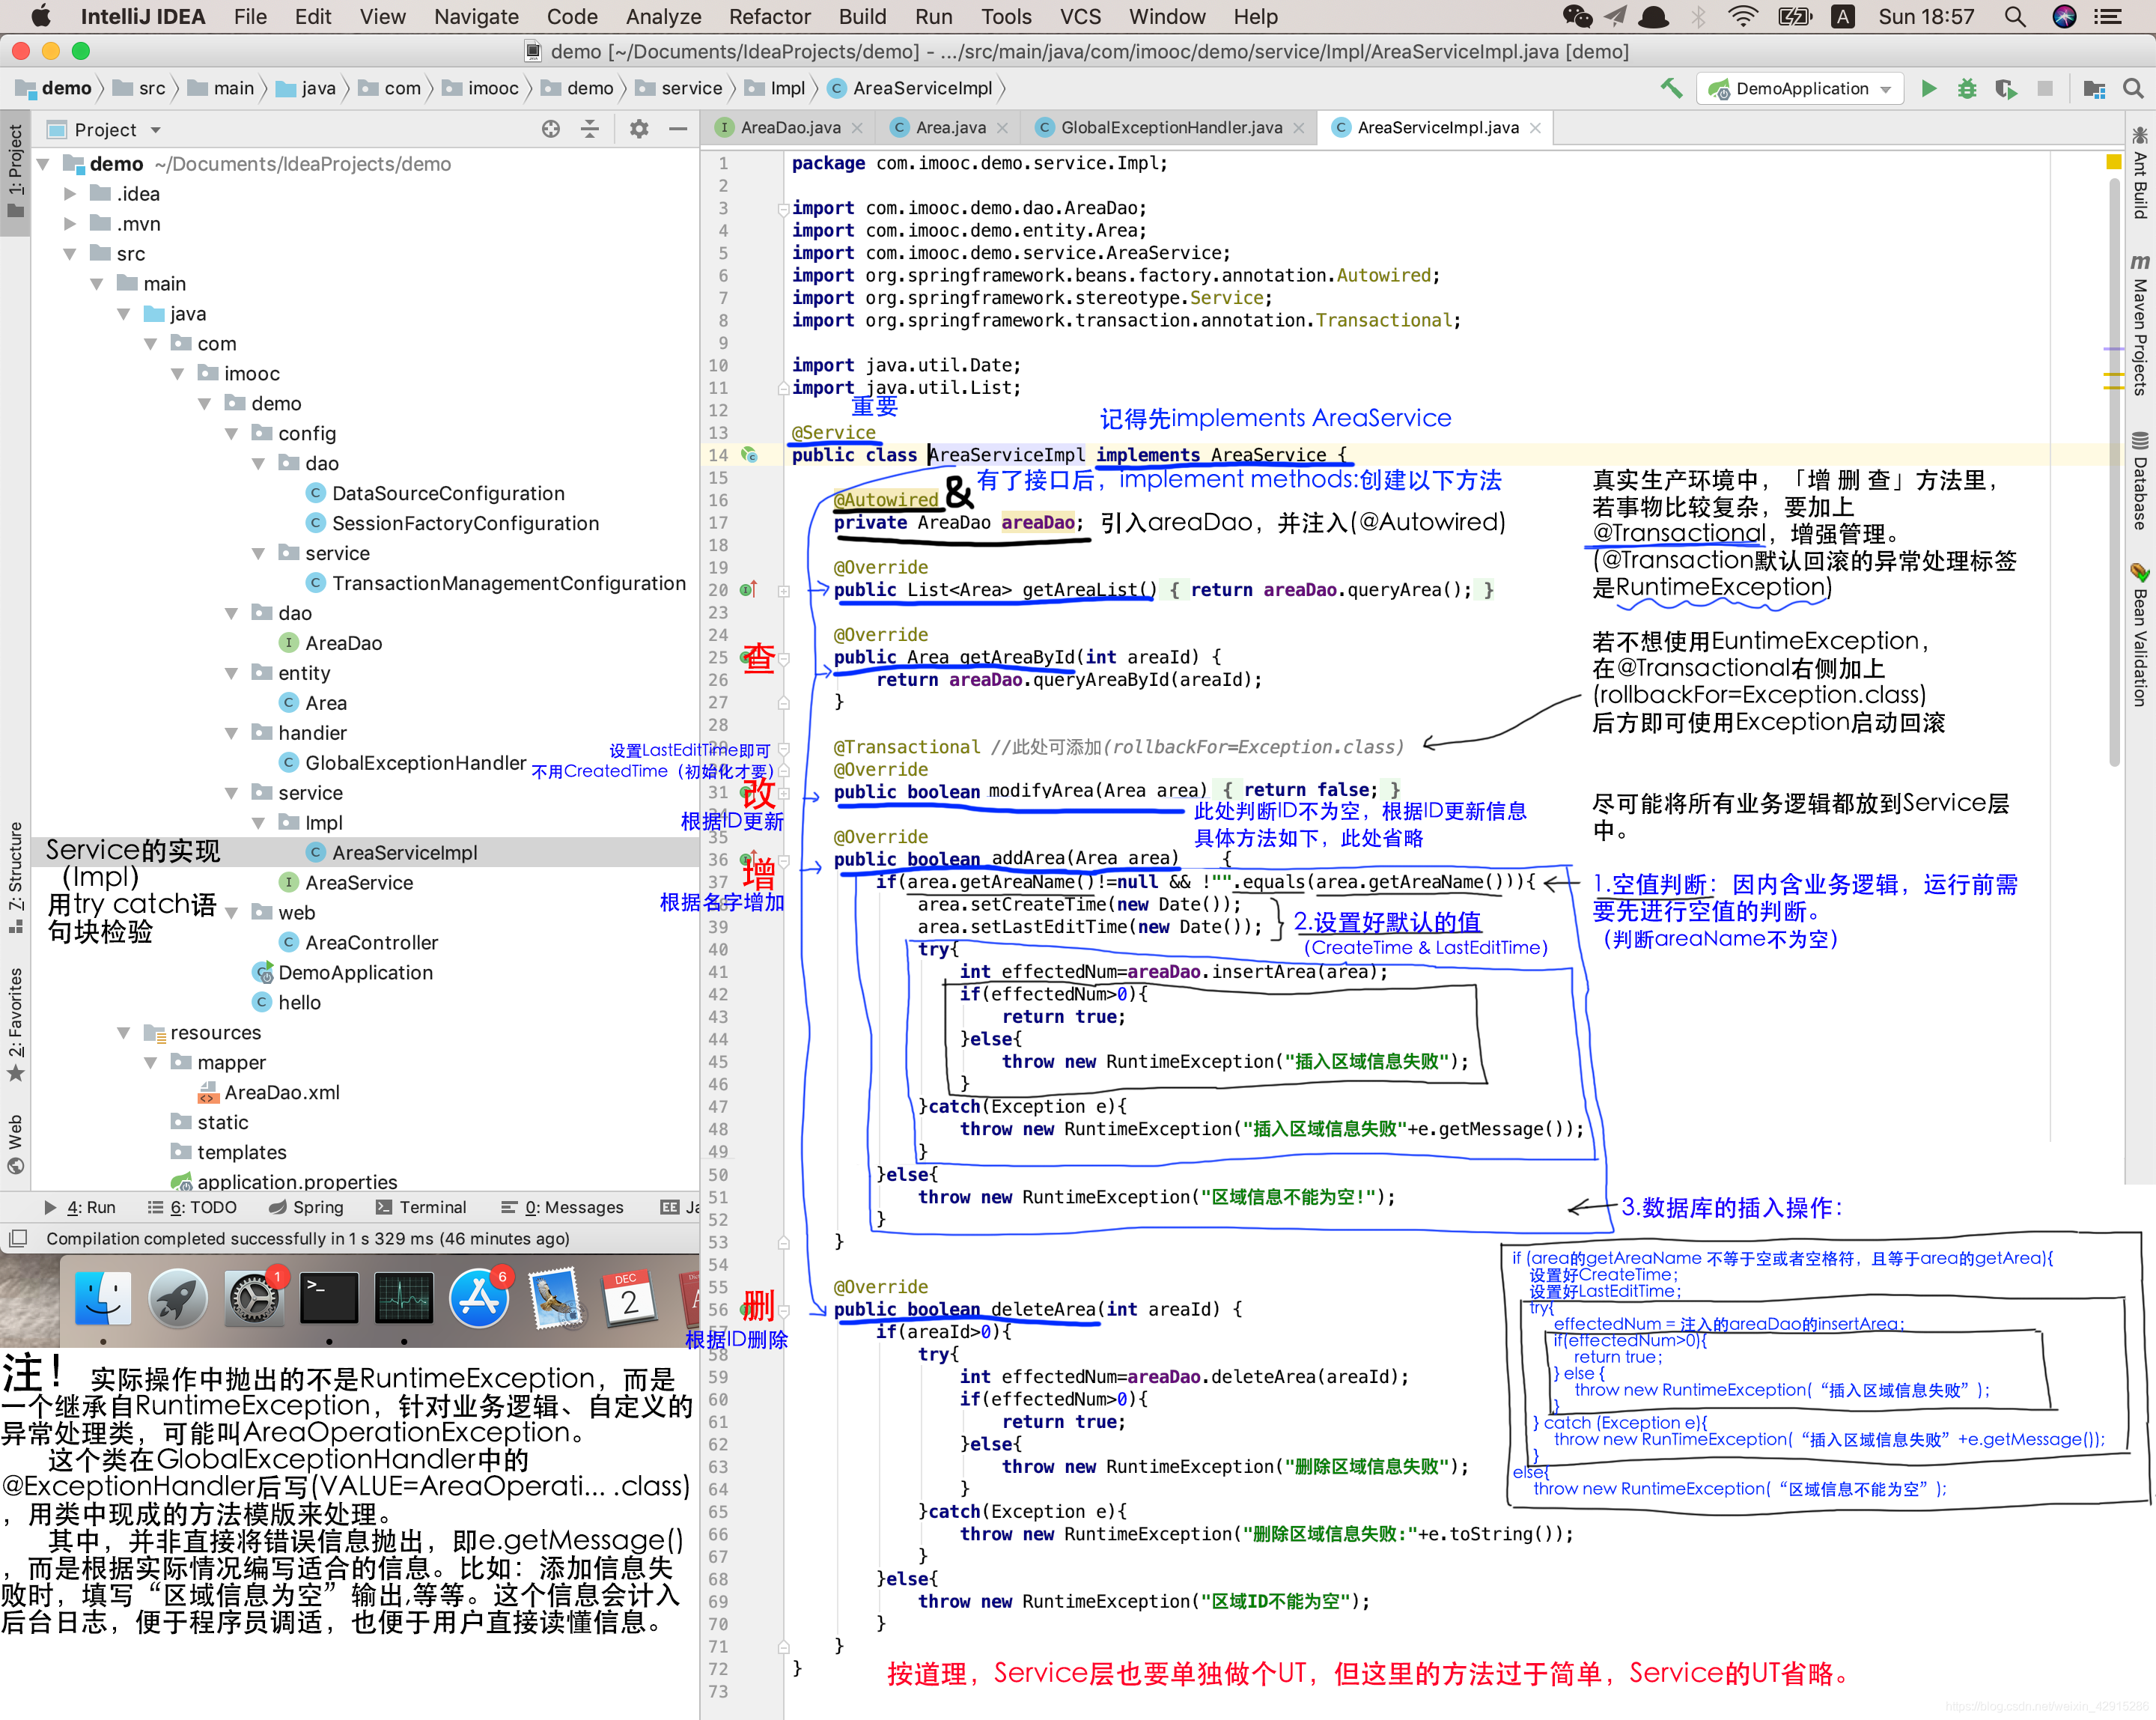Open the Navigate menu
The width and height of the screenshot is (2156, 1720).
pyautogui.click(x=476, y=17)
